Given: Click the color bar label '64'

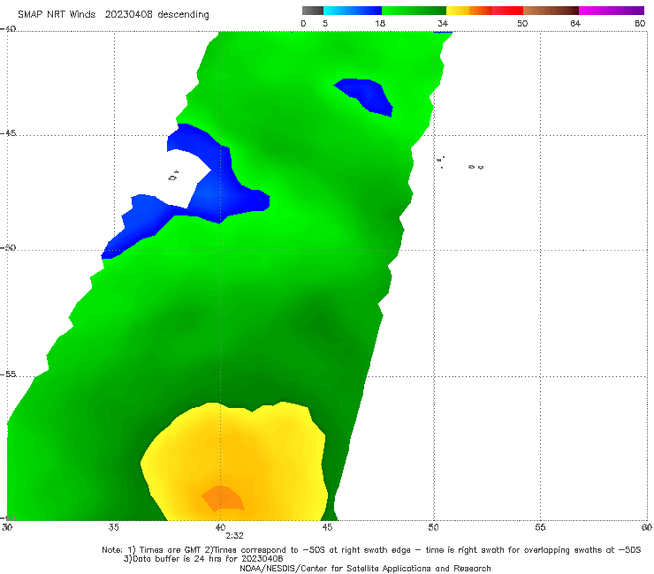Looking at the screenshot, I should click(575, 23).
